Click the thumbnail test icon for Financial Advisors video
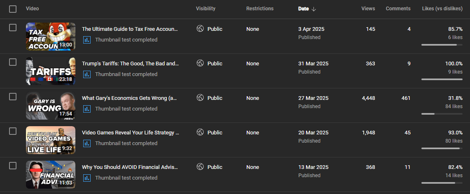Viewport: 470px width, 194px height. coord(87,178)
